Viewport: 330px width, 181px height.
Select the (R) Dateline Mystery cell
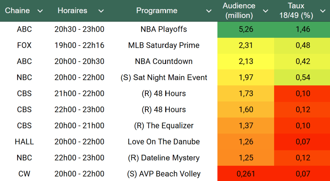click(x=164, y=158)
